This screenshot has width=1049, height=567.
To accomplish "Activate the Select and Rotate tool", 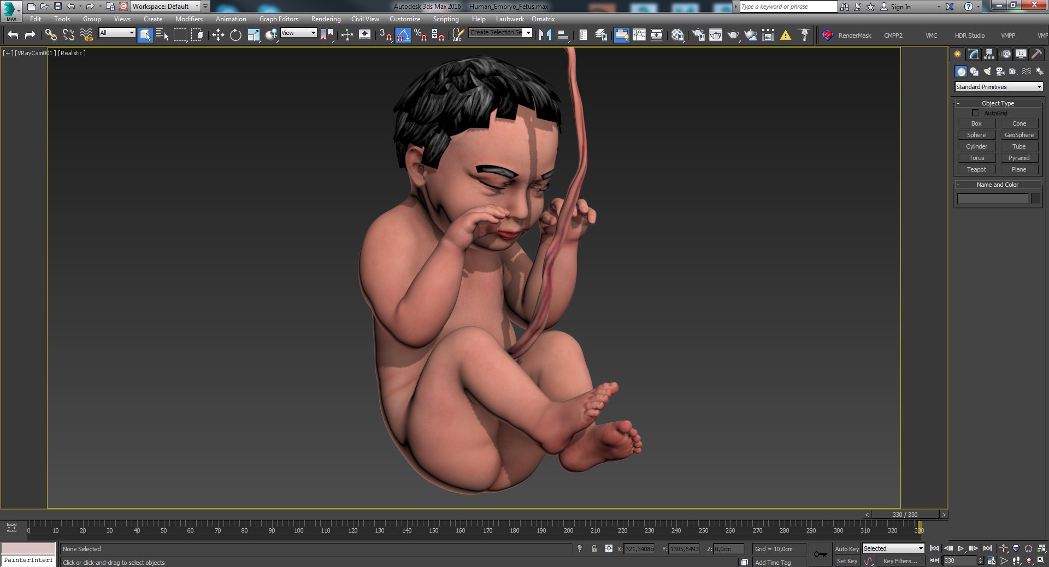I will (x=235, y=35).
